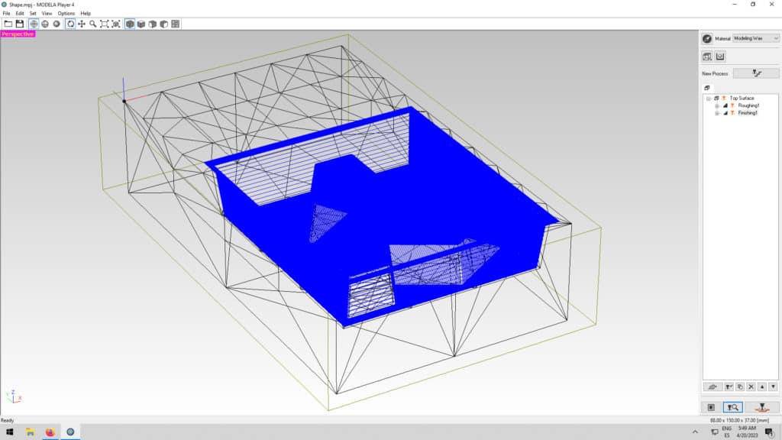Open the Set menu
782x440 pixels.
tap(33, 13)
